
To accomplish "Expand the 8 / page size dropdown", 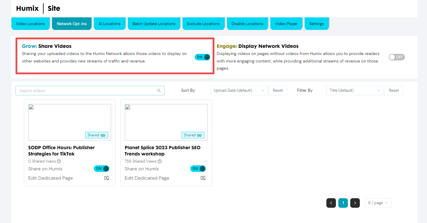I will click(378, 203).
